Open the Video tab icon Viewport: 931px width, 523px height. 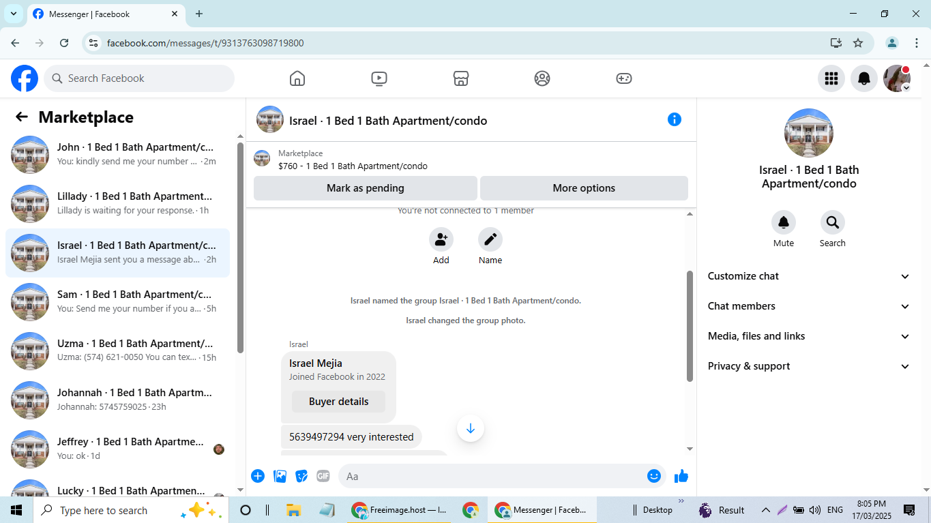(379, 78)
